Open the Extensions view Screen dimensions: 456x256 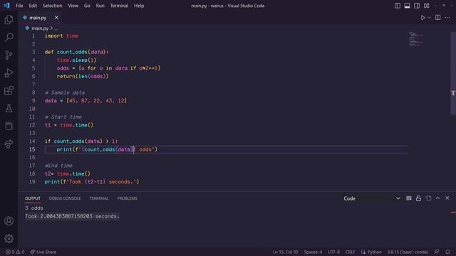(x=9, y=90)
